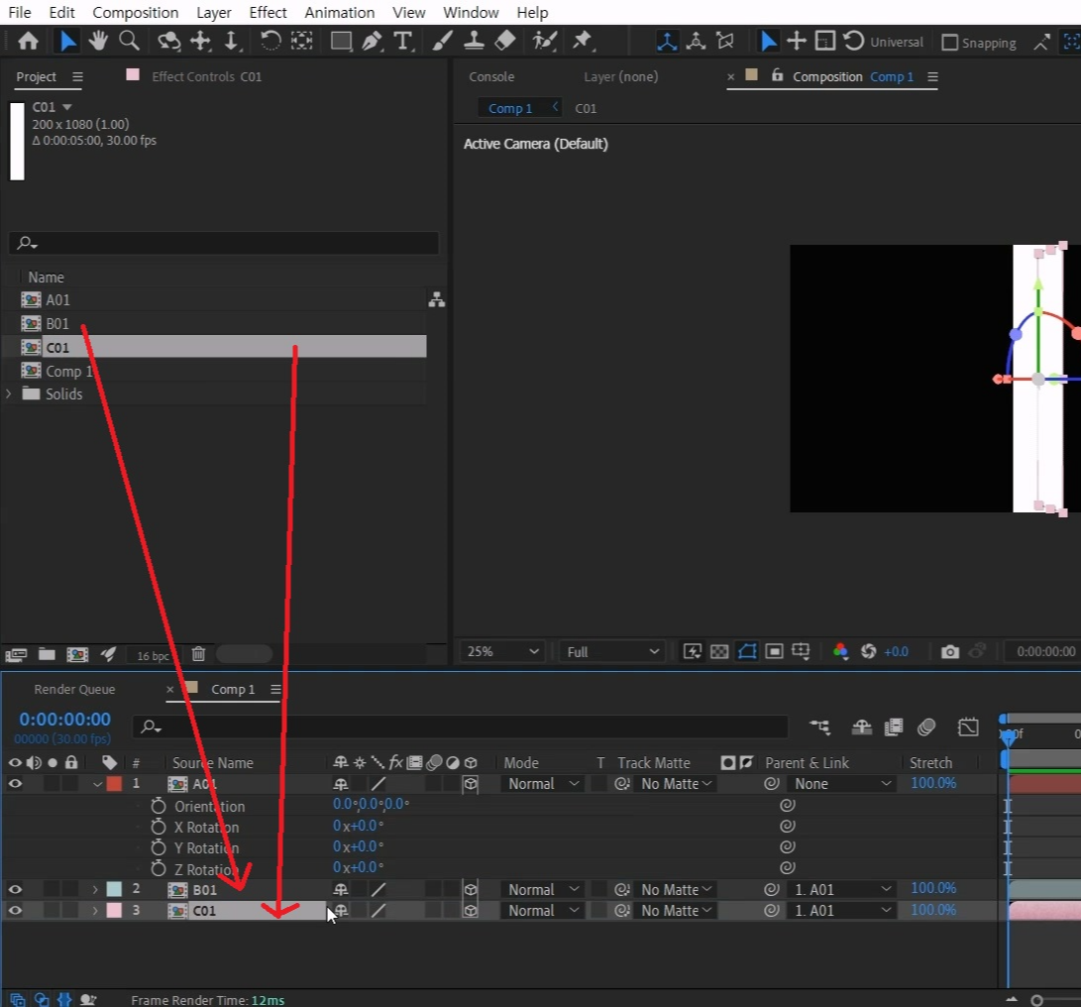Click the Home icon in toolbar
The image size is (1081, 1007).
[x=28, y=42]
